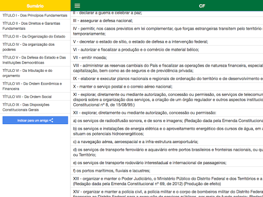Open TÍTULO VI - Da tributação e orçamento
The height and width of the screenshot is (197, 263).
point(35,73)
